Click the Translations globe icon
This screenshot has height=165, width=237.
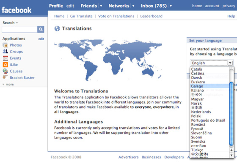tap(57, 28)
